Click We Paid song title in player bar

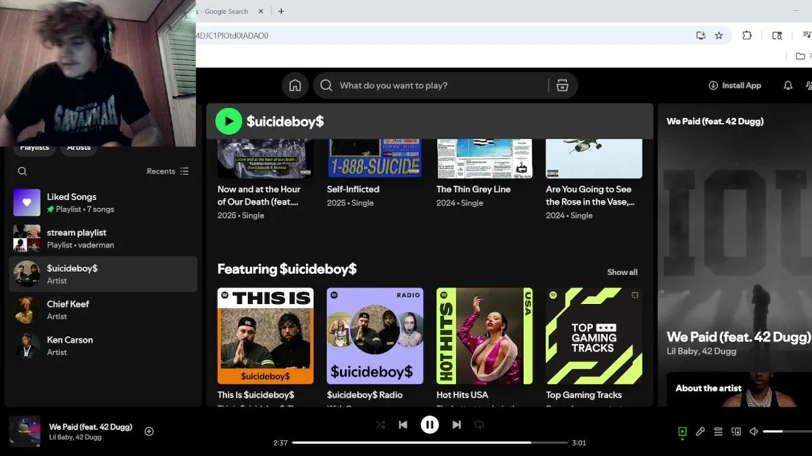pos(91,427)
